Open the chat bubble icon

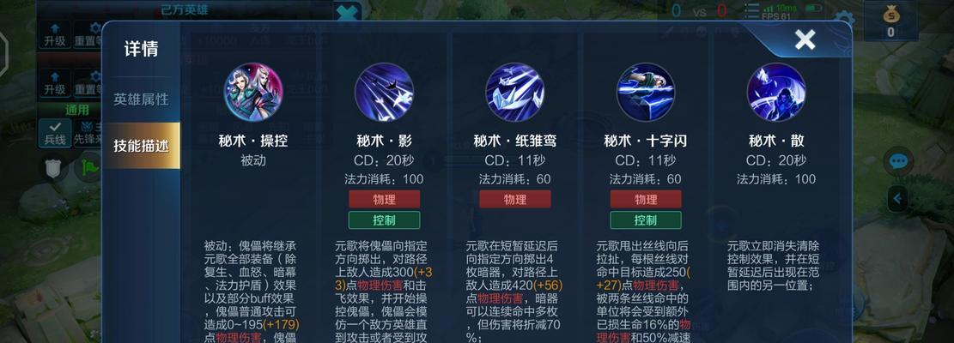point(899,161)
